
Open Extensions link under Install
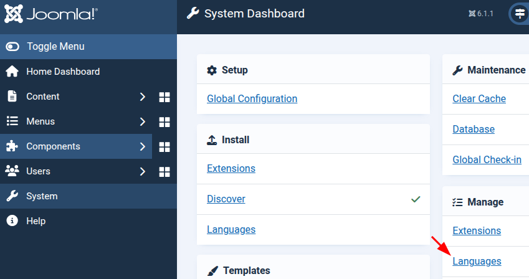point(231,168)
